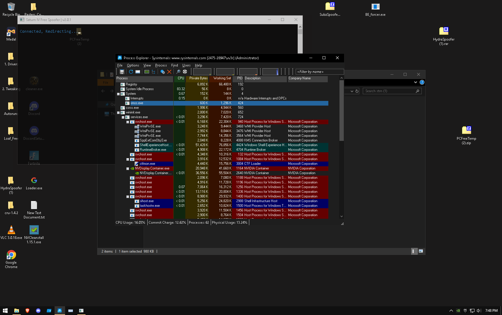Collapse the wininit.exe tree node
502x315 pixels.
[118, 113]
